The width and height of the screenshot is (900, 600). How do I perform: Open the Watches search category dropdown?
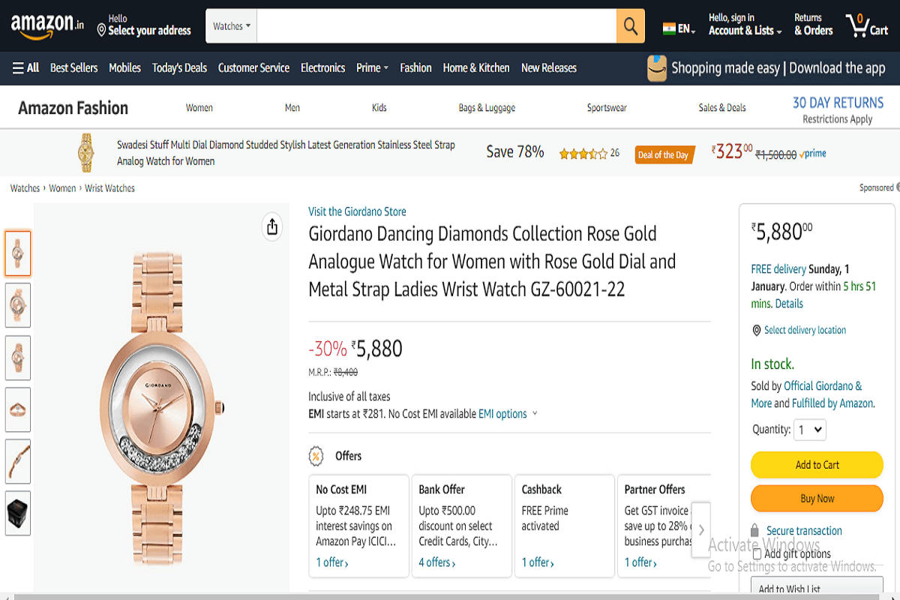[x=230, y=25]
